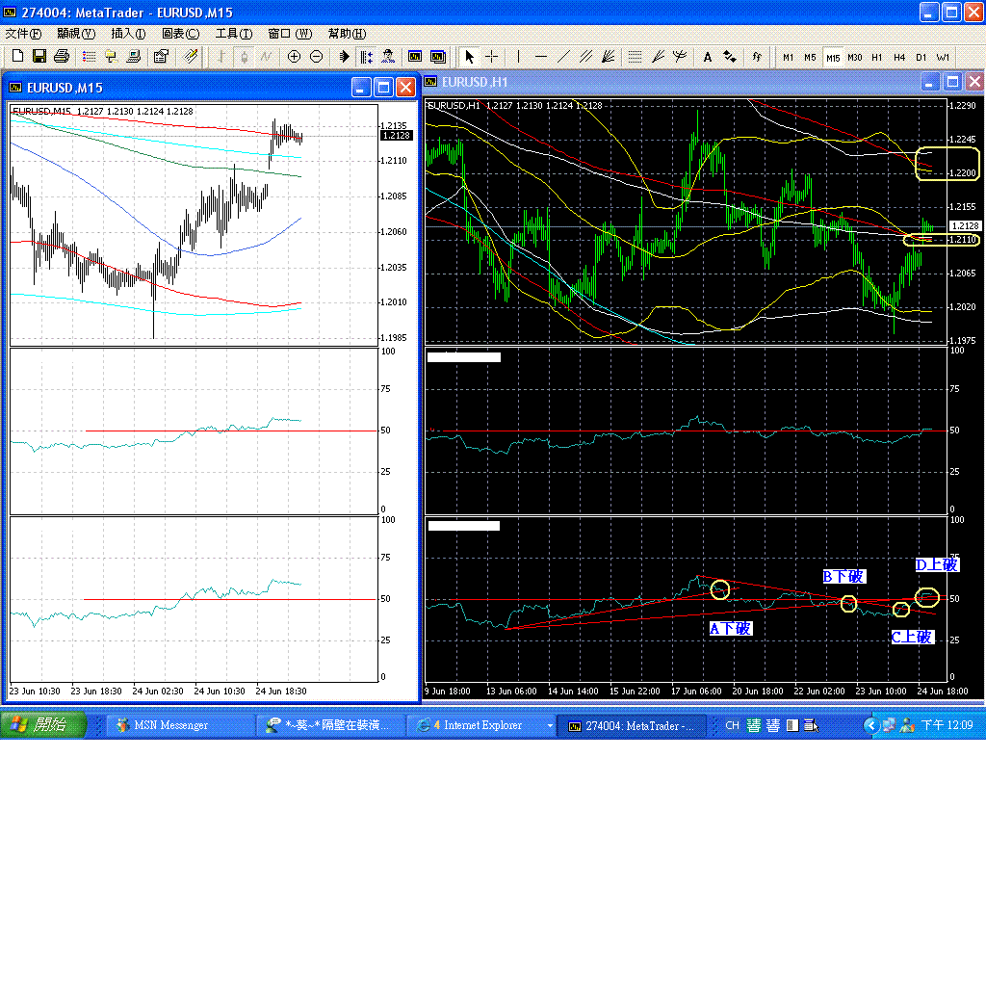Click the MetaTrader taskbar button
Viewport: 986px width, 992px height.
click(x=633, y=725)
